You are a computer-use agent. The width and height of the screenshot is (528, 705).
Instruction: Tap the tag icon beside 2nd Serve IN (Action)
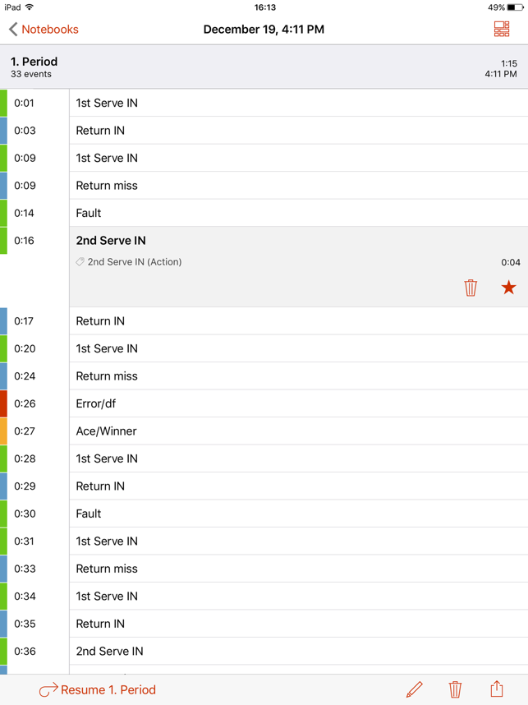80,262
